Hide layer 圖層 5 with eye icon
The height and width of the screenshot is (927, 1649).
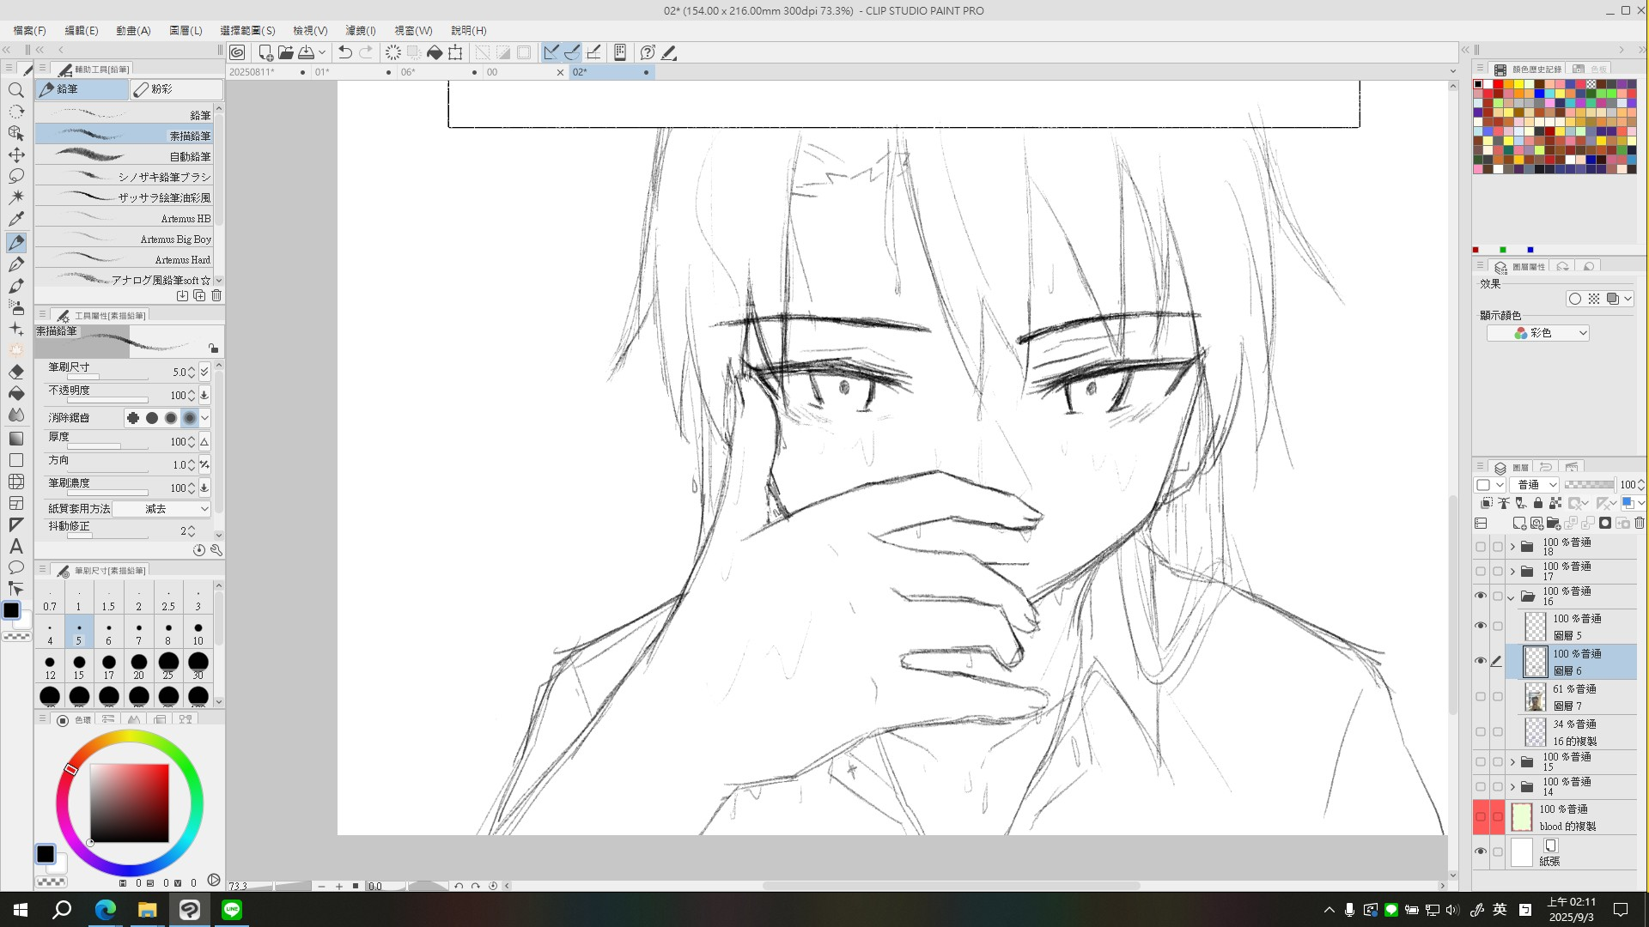coord(1481,626)
